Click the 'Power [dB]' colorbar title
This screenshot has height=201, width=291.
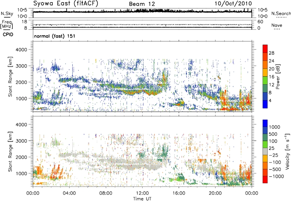(x=278, y=77)
